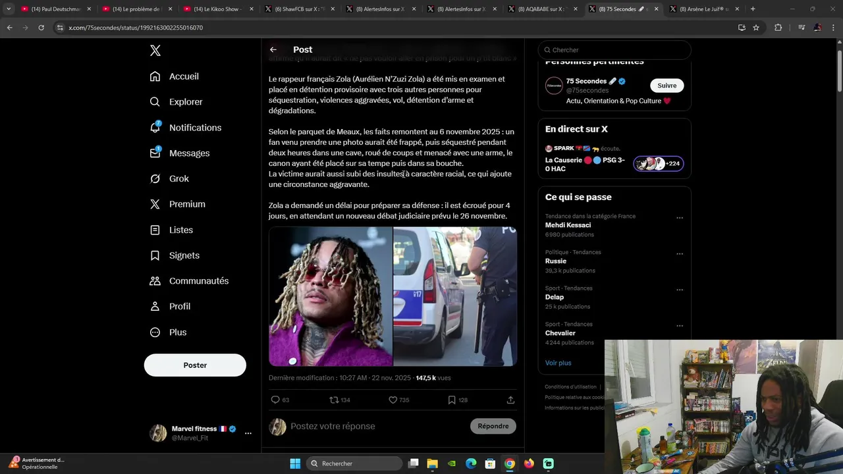Open the browser extensions puzzle icon
The height and width of the screenshot is (474, 843).
tap(778, 28)
